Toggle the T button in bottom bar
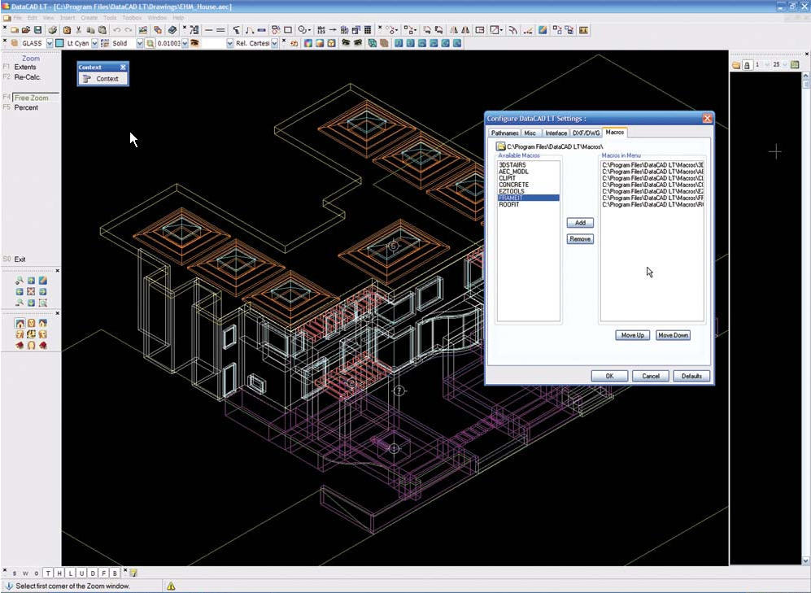The height and width of the screenshot is (593, 811). click(48, 573)
